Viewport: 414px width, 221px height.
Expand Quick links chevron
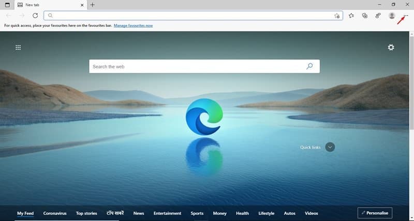[x=330, y=147]
